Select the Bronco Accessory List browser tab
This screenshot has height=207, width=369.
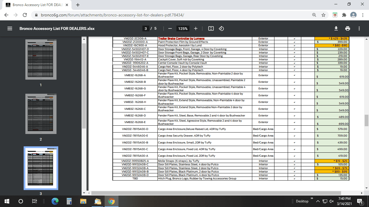pyautogui.click(x=37, y=5)
